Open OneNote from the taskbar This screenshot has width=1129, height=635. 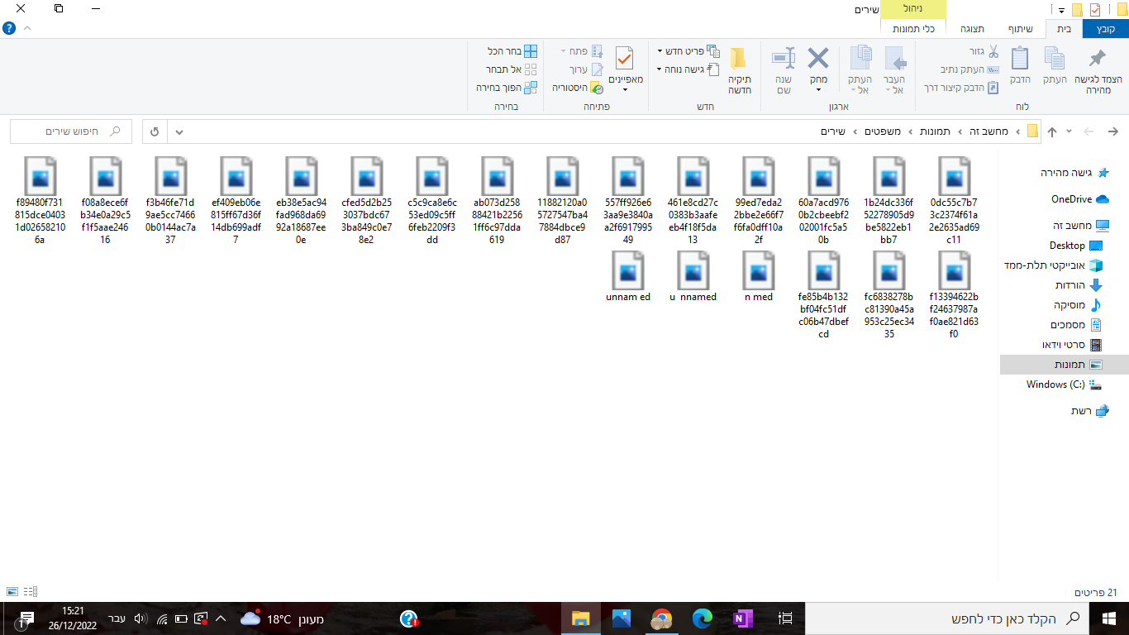coord(743,618)
